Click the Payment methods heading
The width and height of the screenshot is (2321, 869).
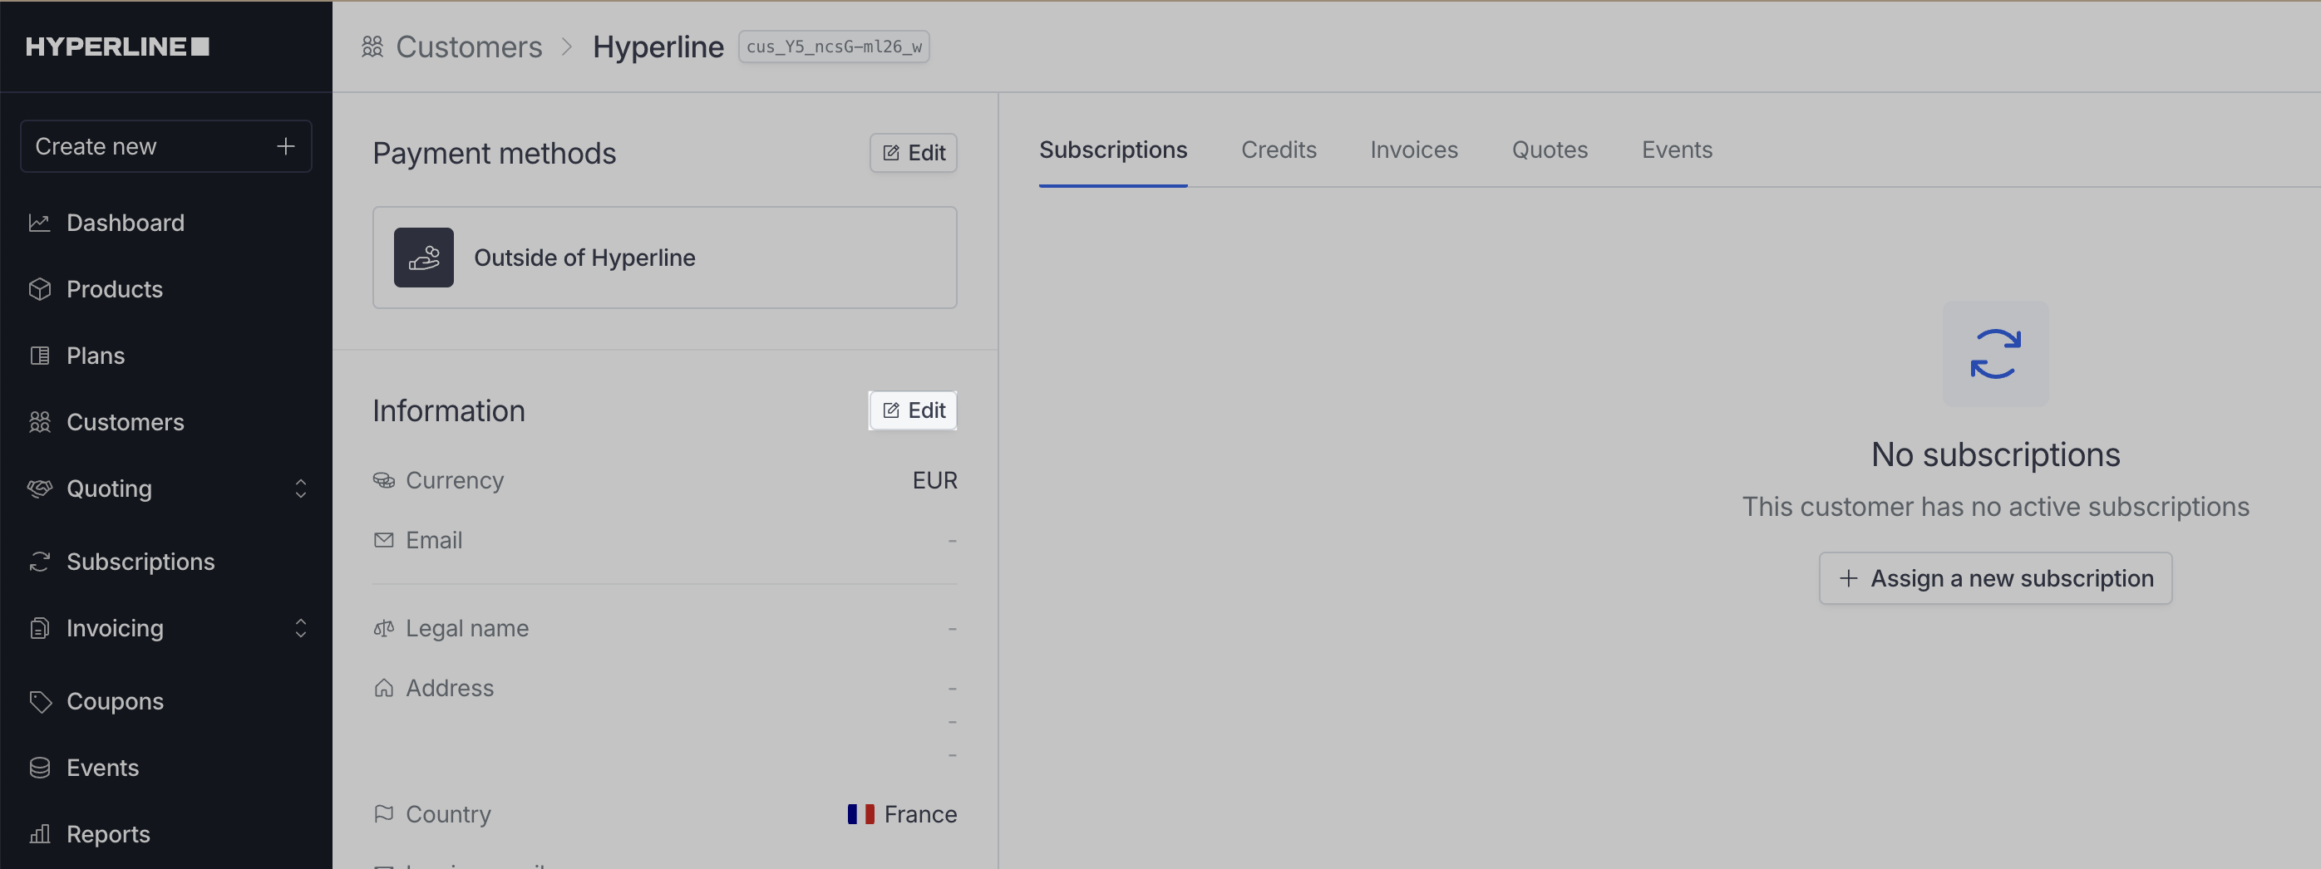click(x=494, y=153)
